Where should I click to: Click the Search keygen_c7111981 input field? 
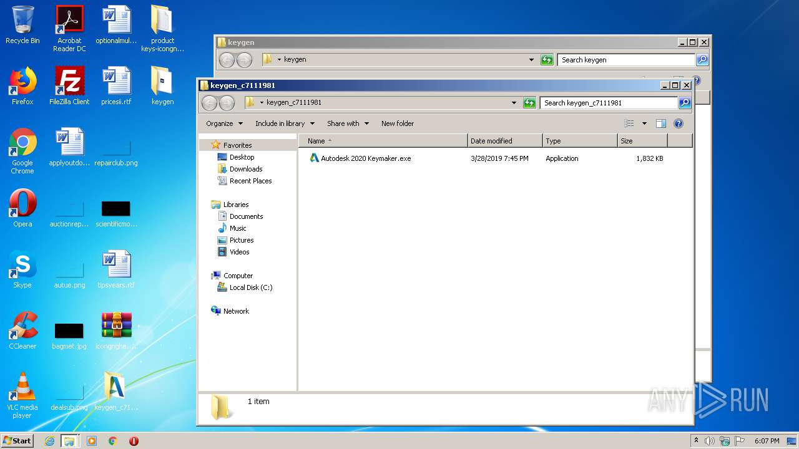(609, 103)
